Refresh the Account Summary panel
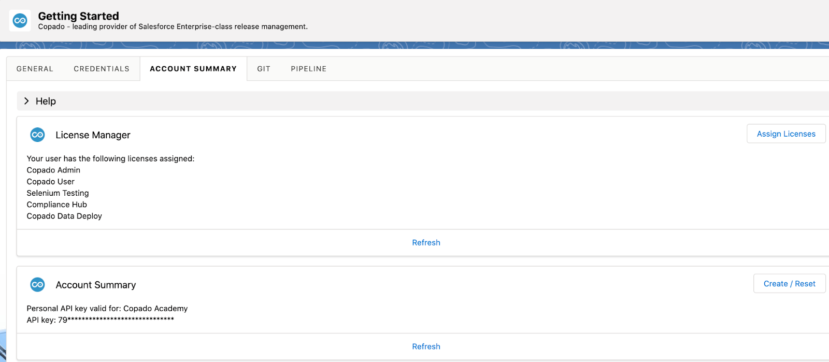 (426, 346)
